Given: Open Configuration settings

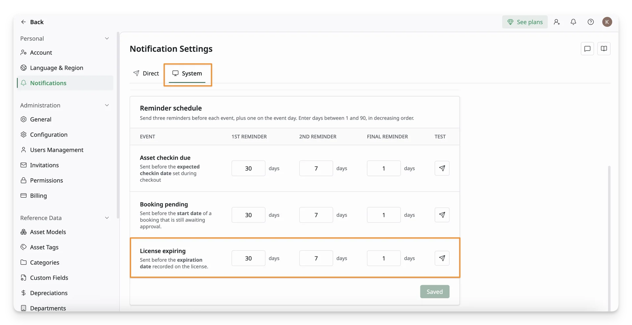Looking at the screenshot, I should click(x=65, y=135).
